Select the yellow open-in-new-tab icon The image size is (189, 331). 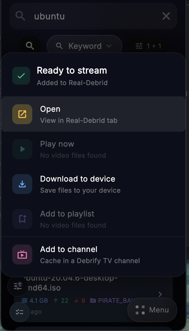22,114
